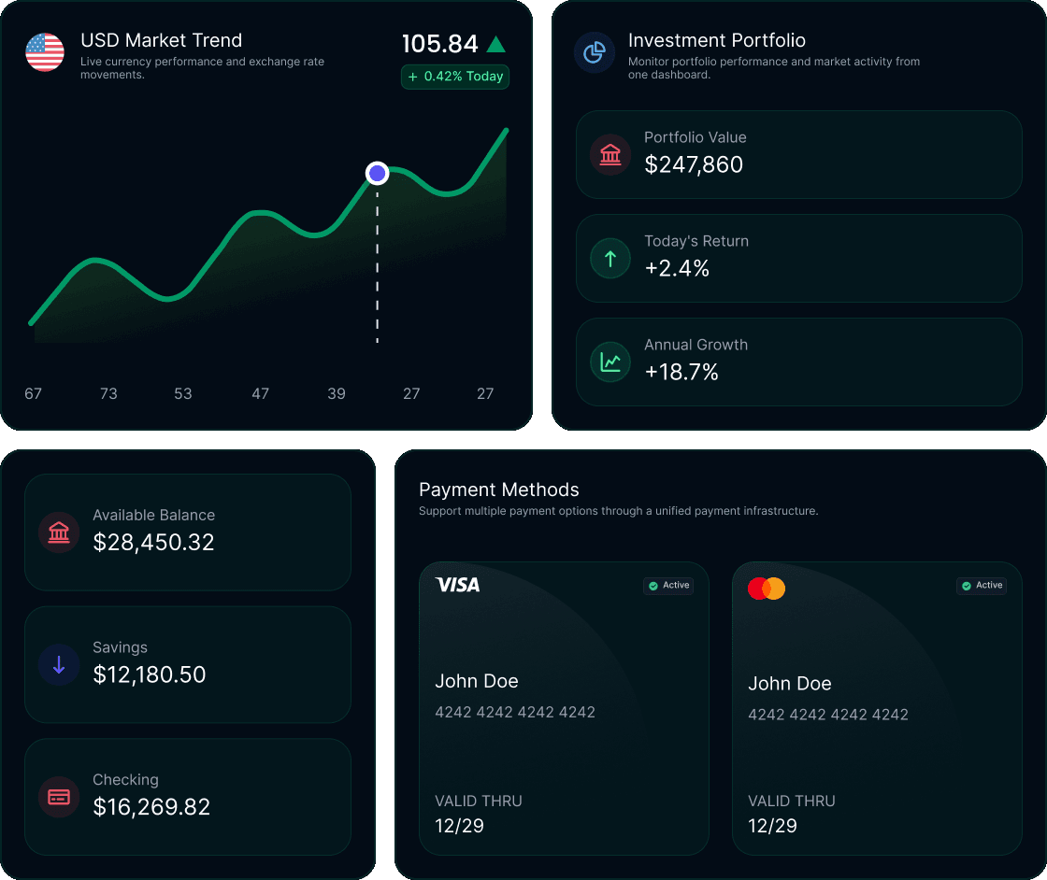The image size is (1047, 880).
Task: Click the Checking credit card icon
Action: (59, 797)
